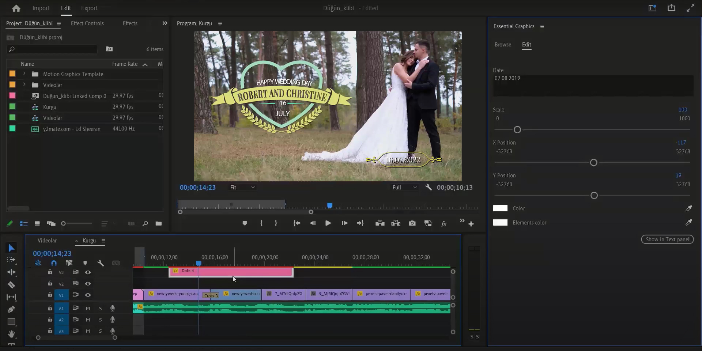Toggle V2 track lock icon

pos(50,283)
